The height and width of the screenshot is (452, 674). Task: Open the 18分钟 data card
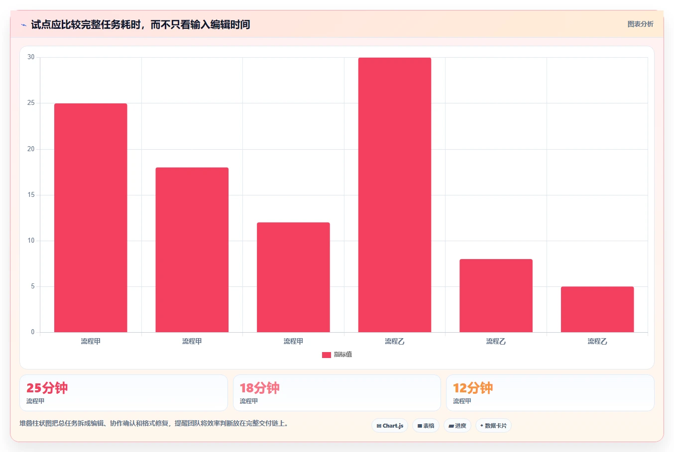(337, 393)
